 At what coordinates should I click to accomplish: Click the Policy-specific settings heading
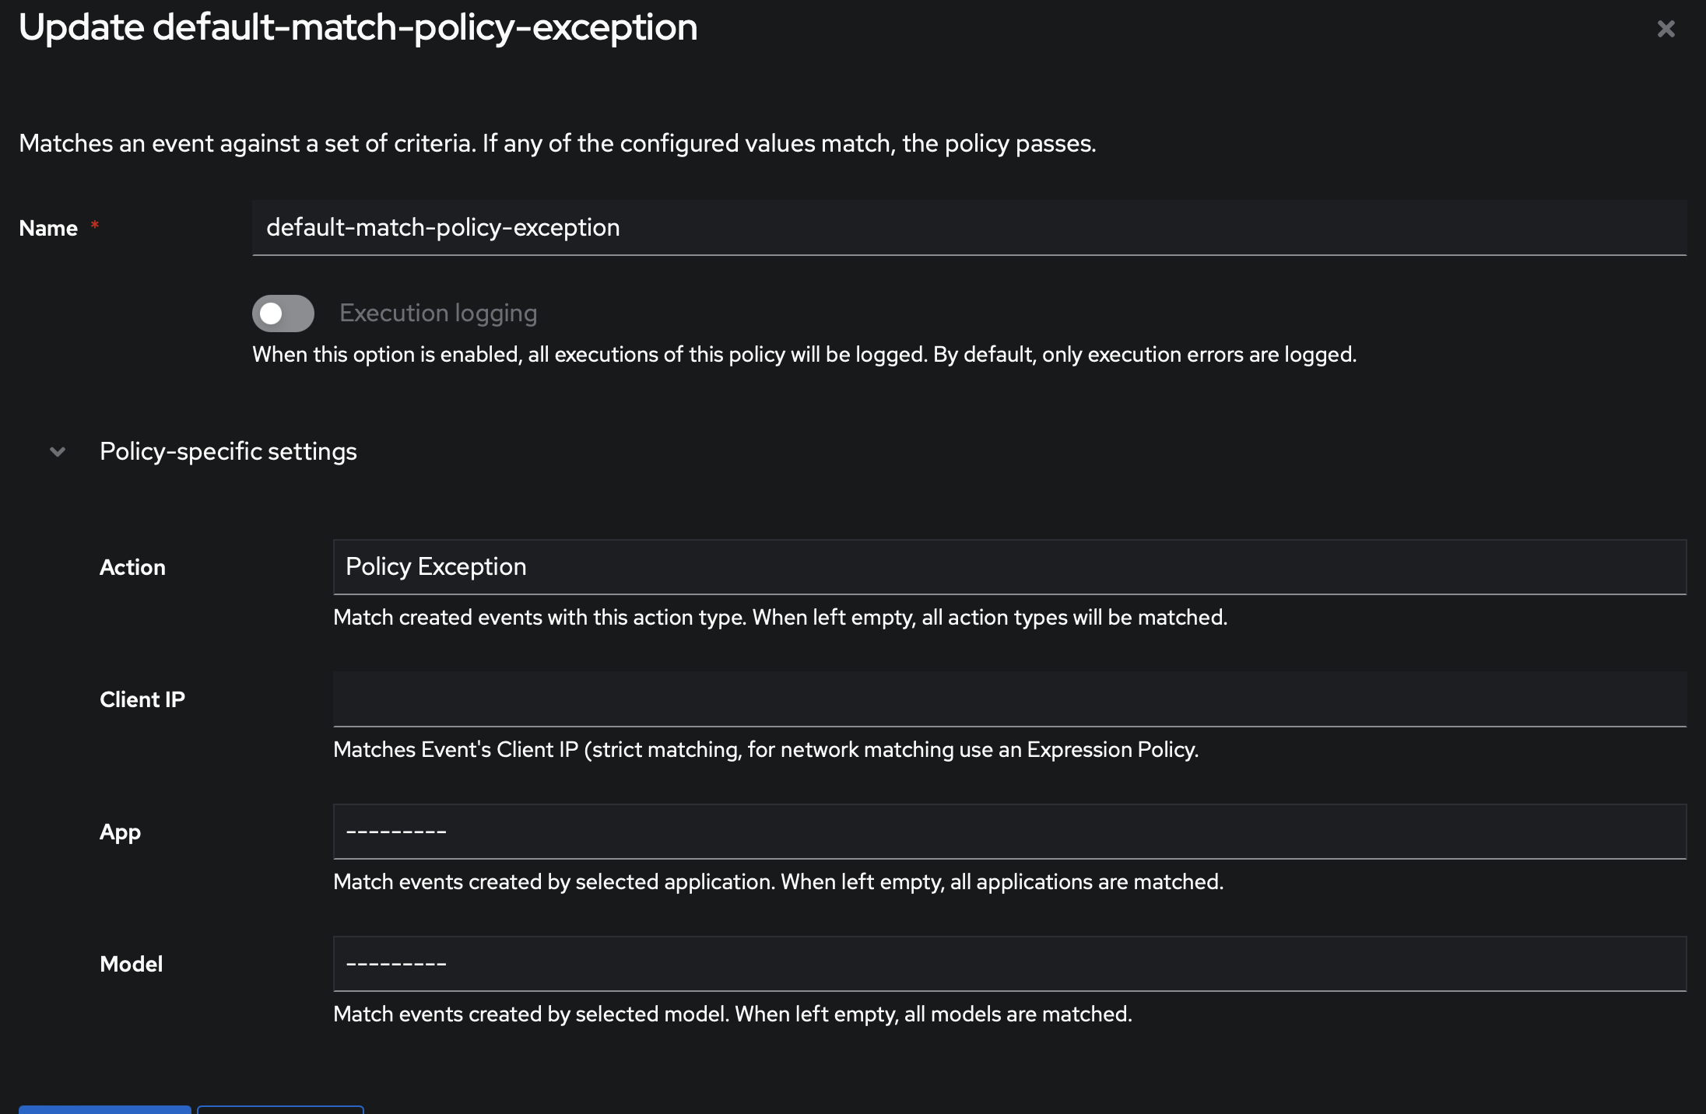tap(227, 451)
